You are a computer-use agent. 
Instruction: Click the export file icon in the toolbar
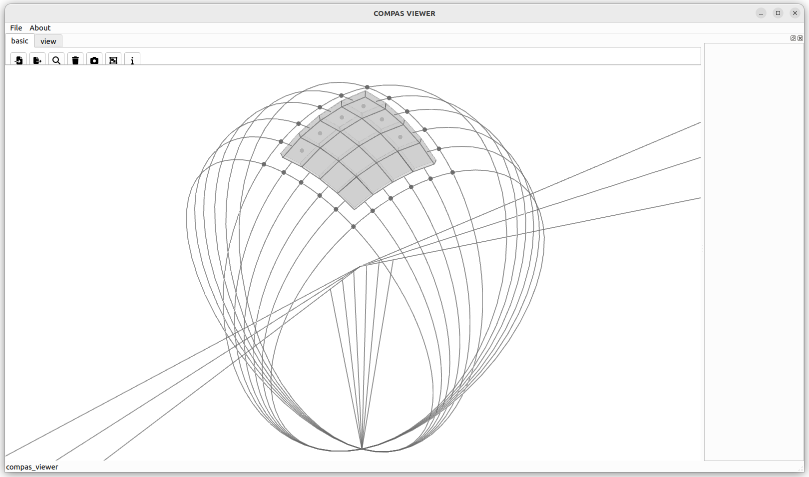click(37, 60)
